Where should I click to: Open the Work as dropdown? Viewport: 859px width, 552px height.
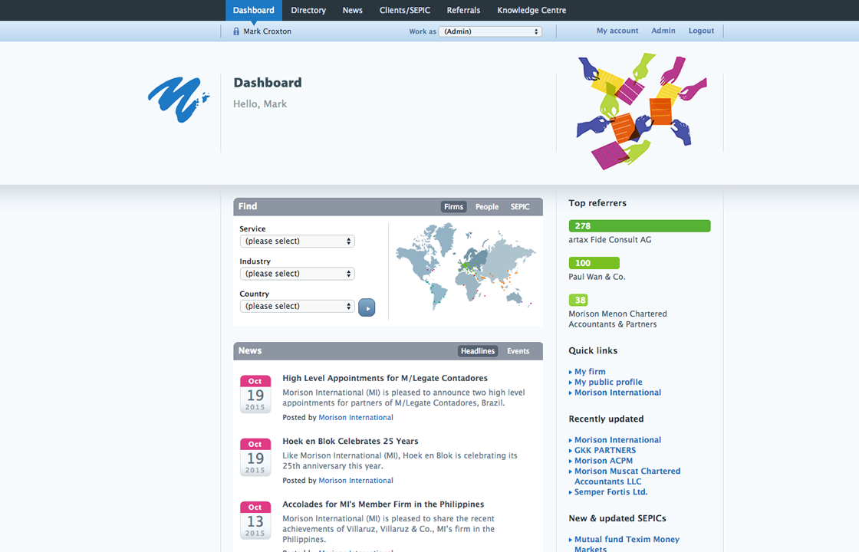coord(490,31)
